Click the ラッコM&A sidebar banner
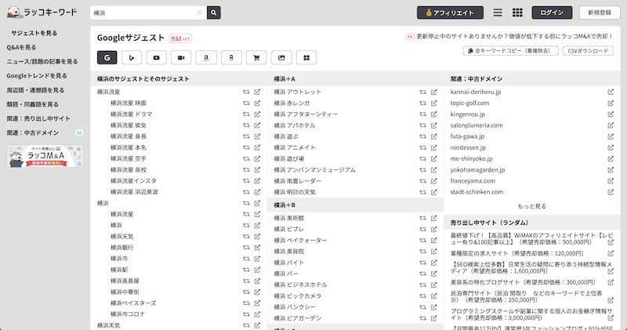 coord(45,156)
